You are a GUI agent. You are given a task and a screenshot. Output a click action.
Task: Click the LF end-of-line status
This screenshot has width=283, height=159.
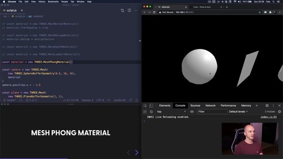pyautogui.click(x=109, y=100)
